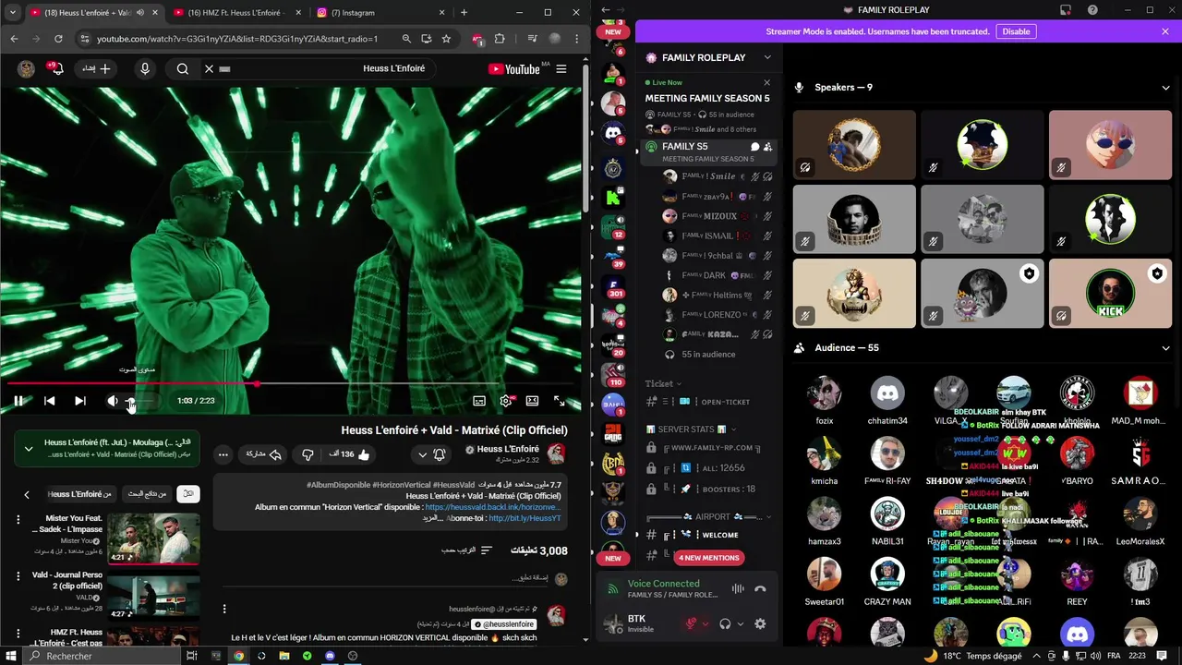
Task: Adjust the YouTube volume slider handle
Action: [x=131, y=401]
